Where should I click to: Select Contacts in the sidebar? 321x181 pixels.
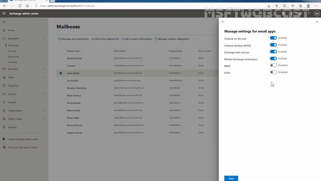pos(13,62)
